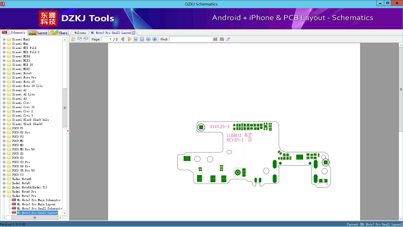Click document viewer scroll down arrow

click(401, 219)
